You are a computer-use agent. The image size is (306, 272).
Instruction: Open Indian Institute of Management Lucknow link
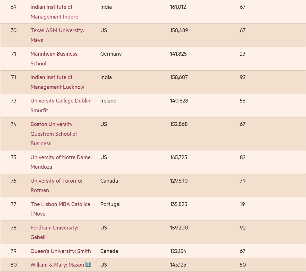57,82
